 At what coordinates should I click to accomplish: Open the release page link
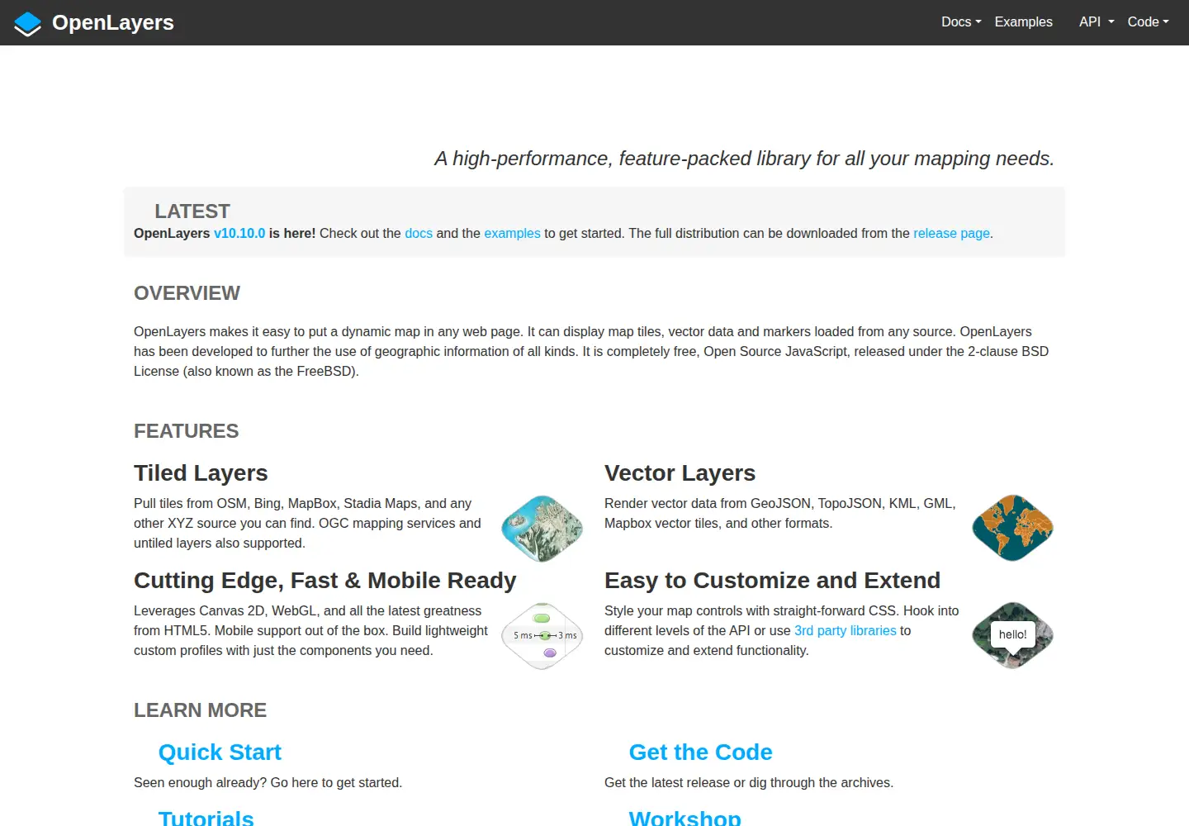click(951, 234)
